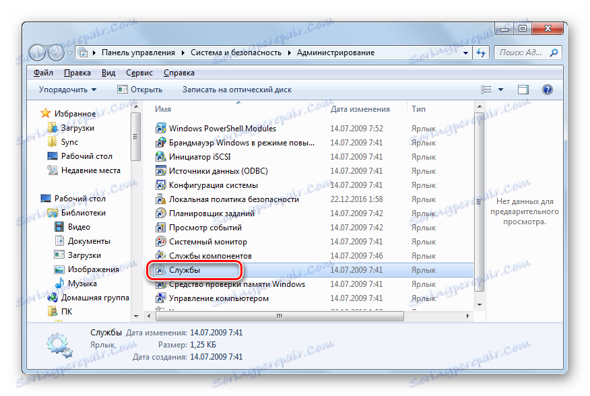This screenshot has height=396, width=590.
Task: Click the Просмотр событий icon
Action: (x=161, y=228)
